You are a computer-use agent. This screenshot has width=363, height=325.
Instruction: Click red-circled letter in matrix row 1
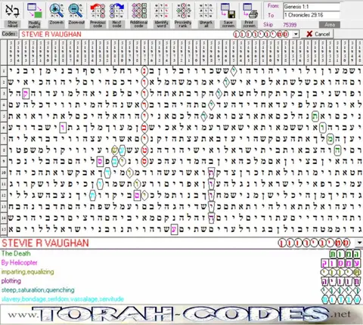tap(144, 71)
